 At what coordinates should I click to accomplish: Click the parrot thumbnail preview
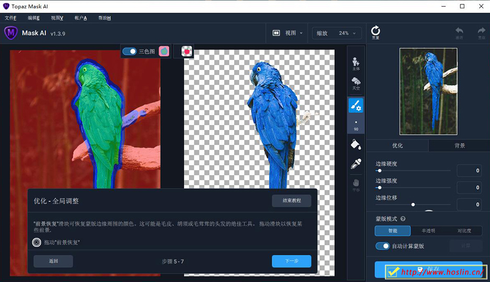coord(428,91)
